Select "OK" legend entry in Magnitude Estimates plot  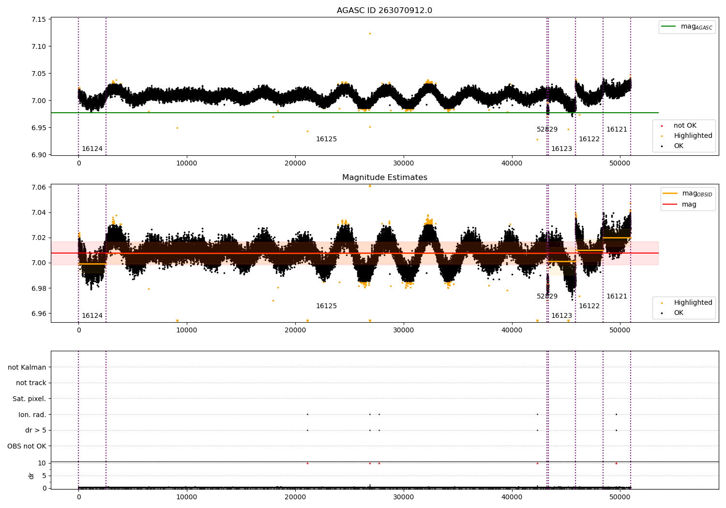click(674, 313)
